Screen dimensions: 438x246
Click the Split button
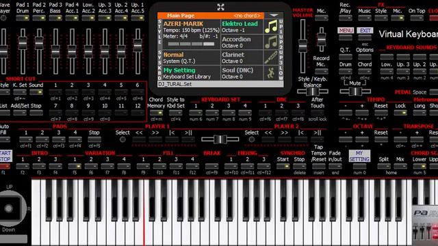click(x=384, y=166)
